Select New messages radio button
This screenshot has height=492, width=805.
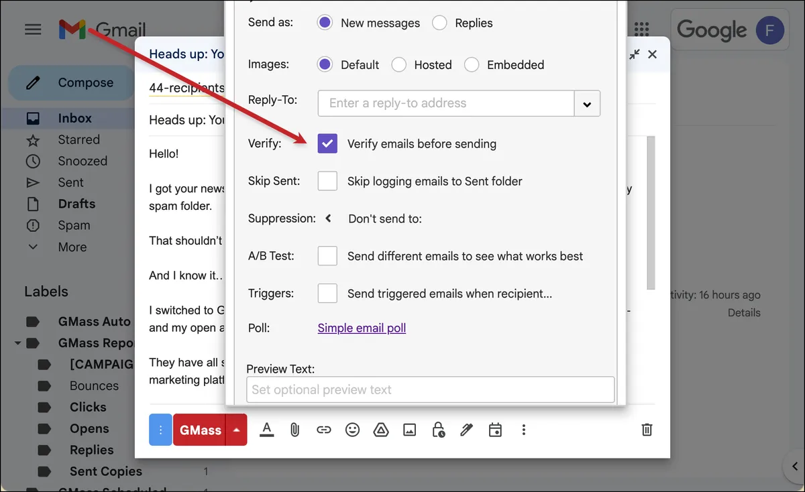click(x=325, y=23)
